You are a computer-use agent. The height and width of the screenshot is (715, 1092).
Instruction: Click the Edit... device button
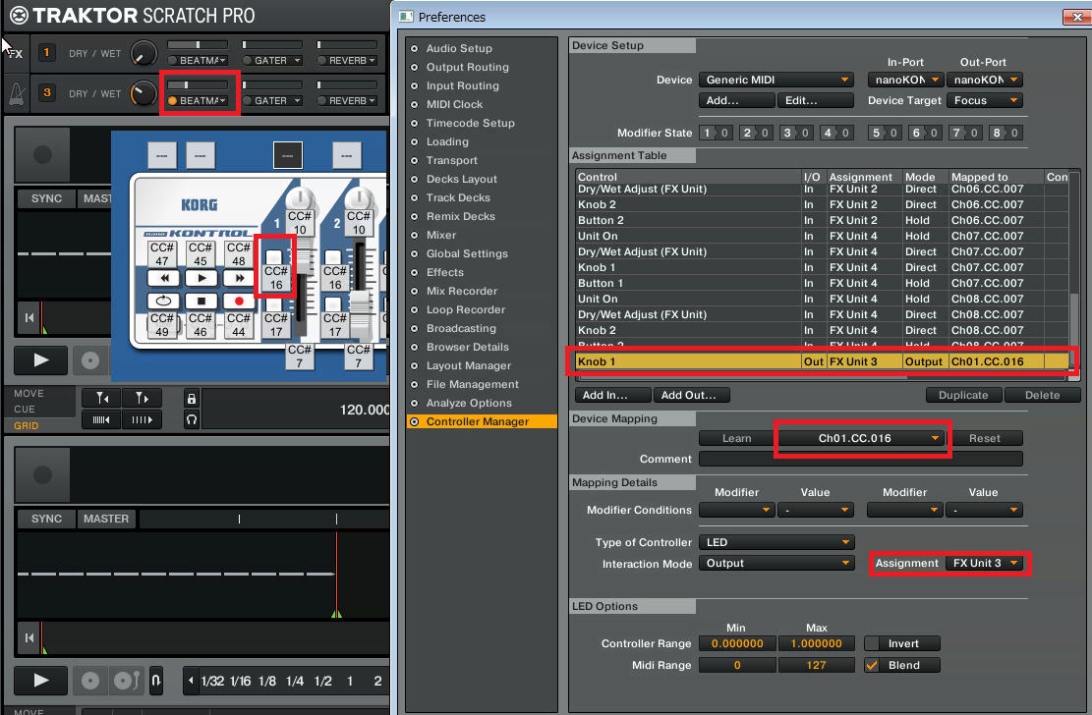[815, 101]
